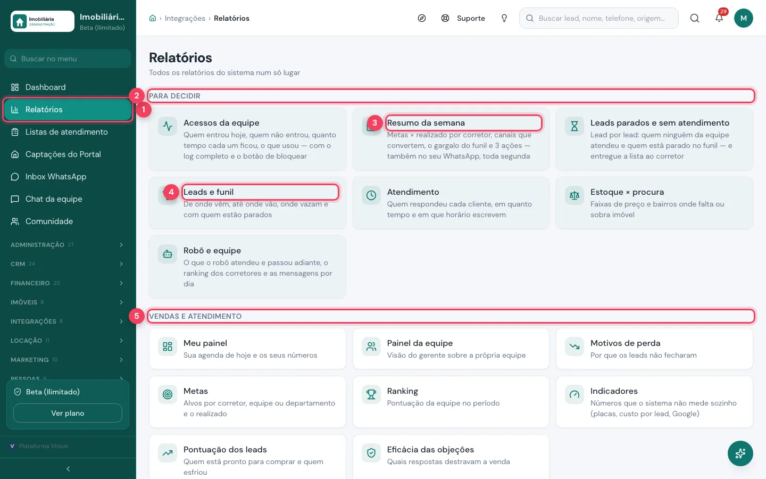Click the Ver plano button
This screenshot has height=479, width=766.
[68, 413]
